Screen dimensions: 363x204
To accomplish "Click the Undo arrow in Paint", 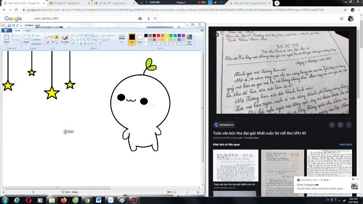I will pyautogui.click(x=13, y=25).
